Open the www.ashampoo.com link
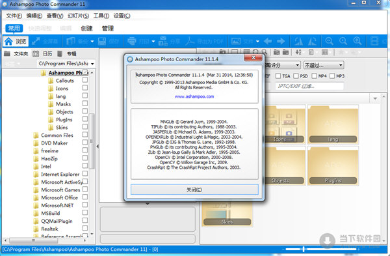 [194, 96]
